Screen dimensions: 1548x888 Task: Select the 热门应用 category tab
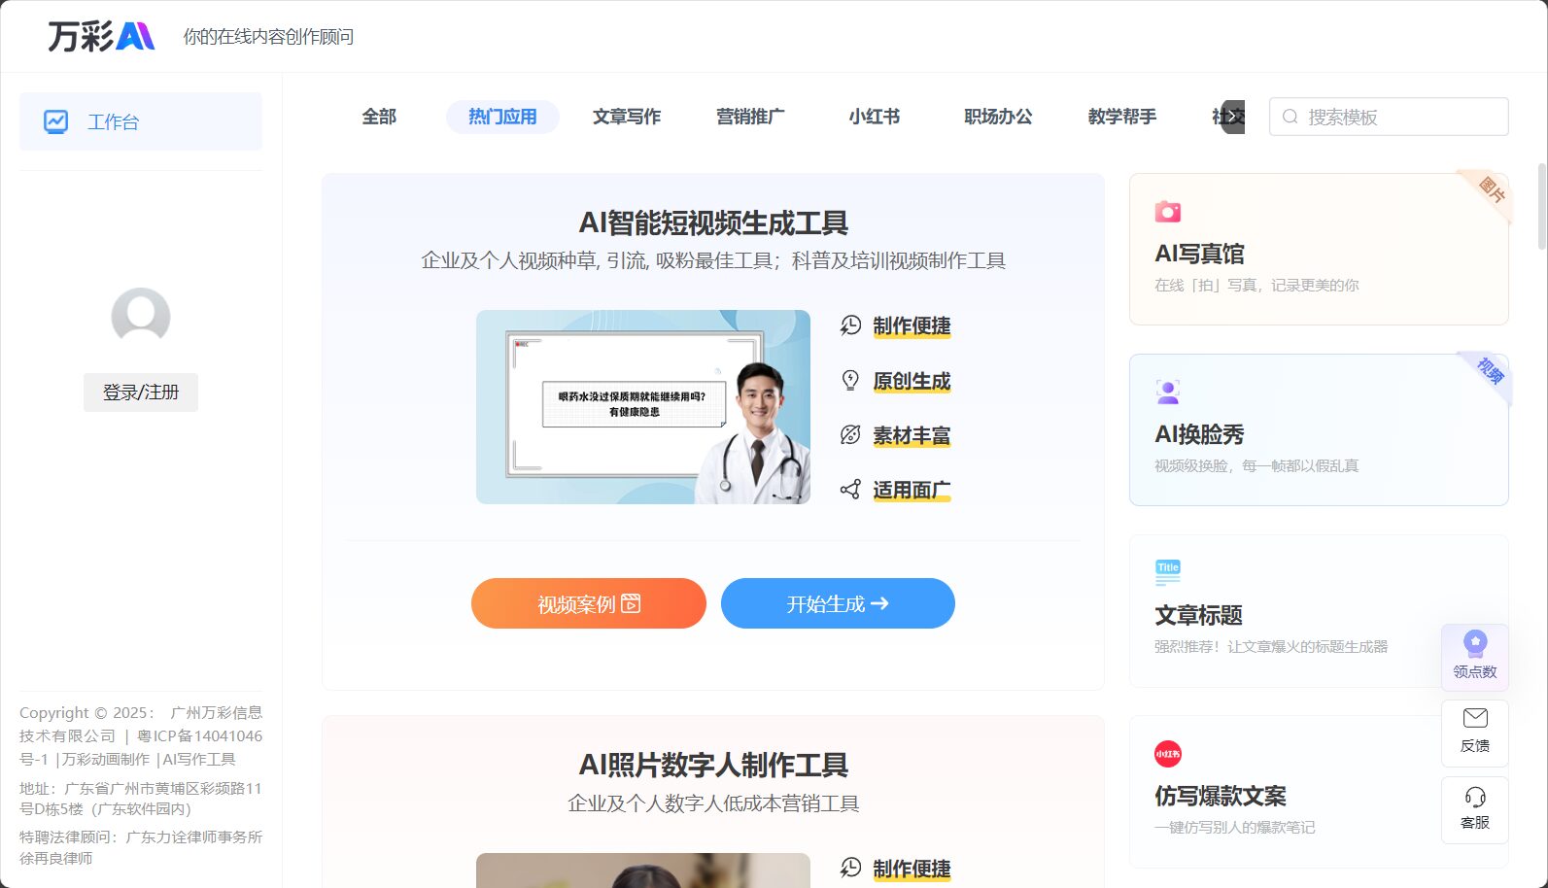(502, 117)
